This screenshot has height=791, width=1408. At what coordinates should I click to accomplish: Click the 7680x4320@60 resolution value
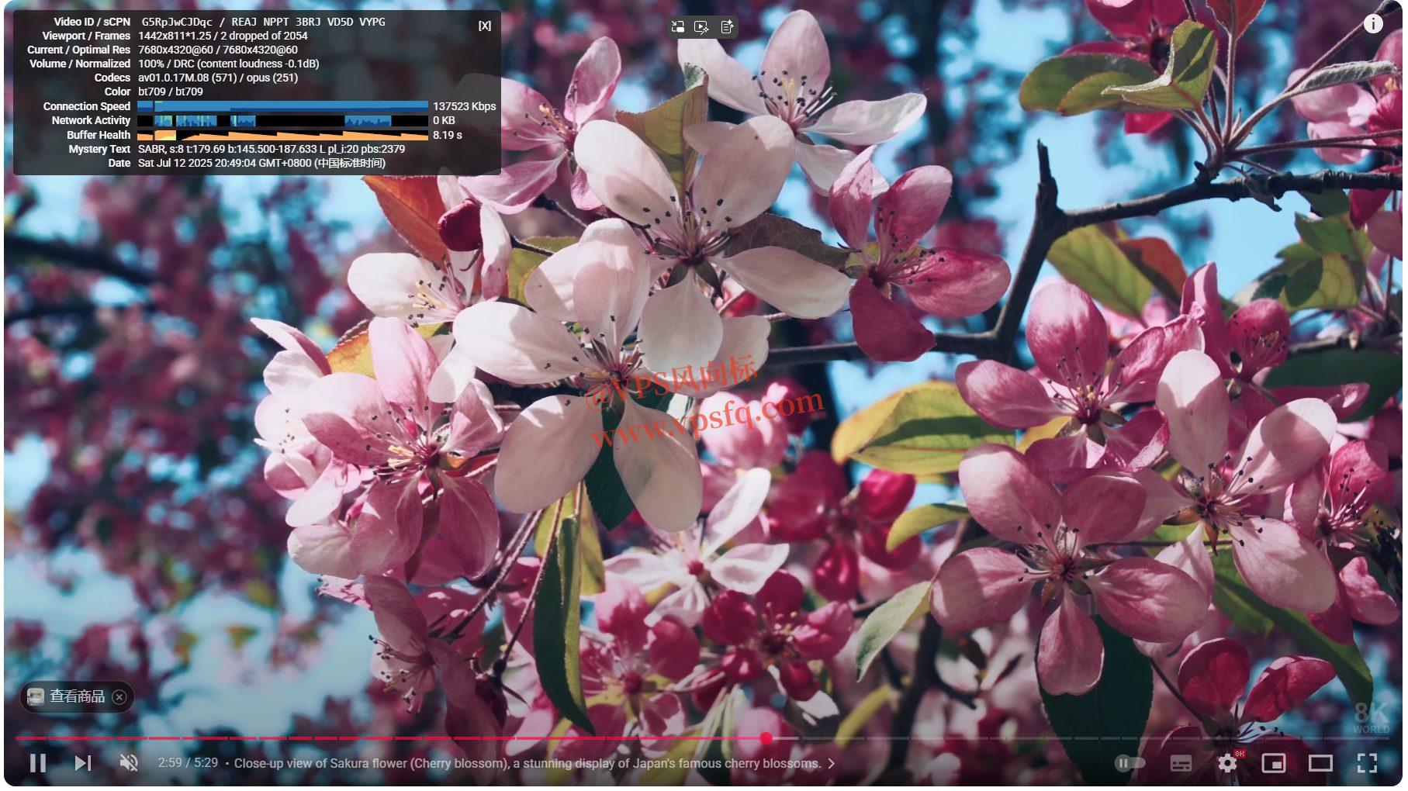pyautogui.click(x=218, y=50)
